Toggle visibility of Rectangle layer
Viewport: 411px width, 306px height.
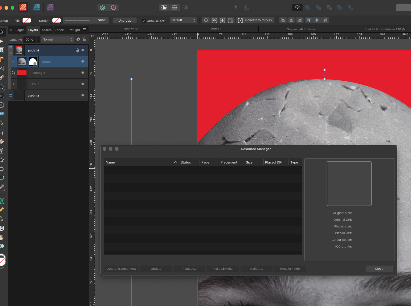83,73
